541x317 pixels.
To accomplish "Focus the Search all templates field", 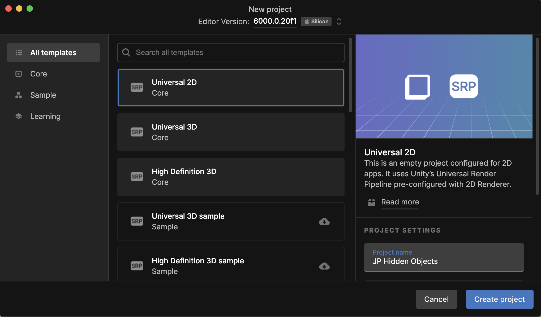I will point(231,53).
